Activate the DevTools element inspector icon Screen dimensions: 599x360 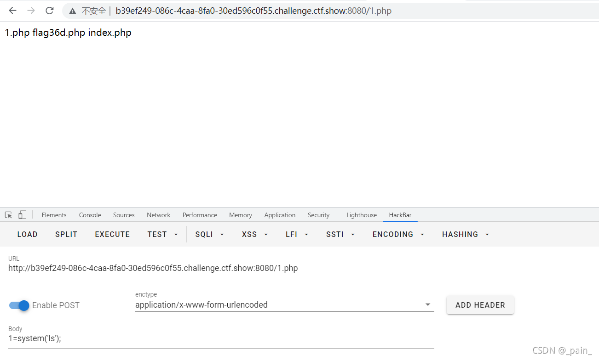8,215
